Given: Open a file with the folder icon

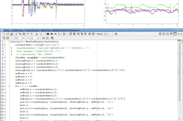Looking at the screenshot, I should click(x=7, y=34).
